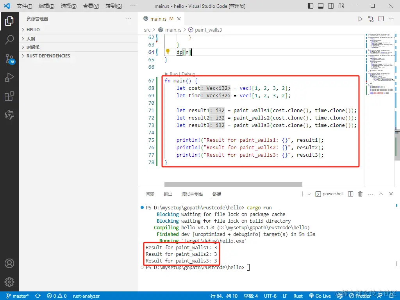Open the 查看(V) menu
The width and height of the screenshot is (400, 300).
[91, 6]
